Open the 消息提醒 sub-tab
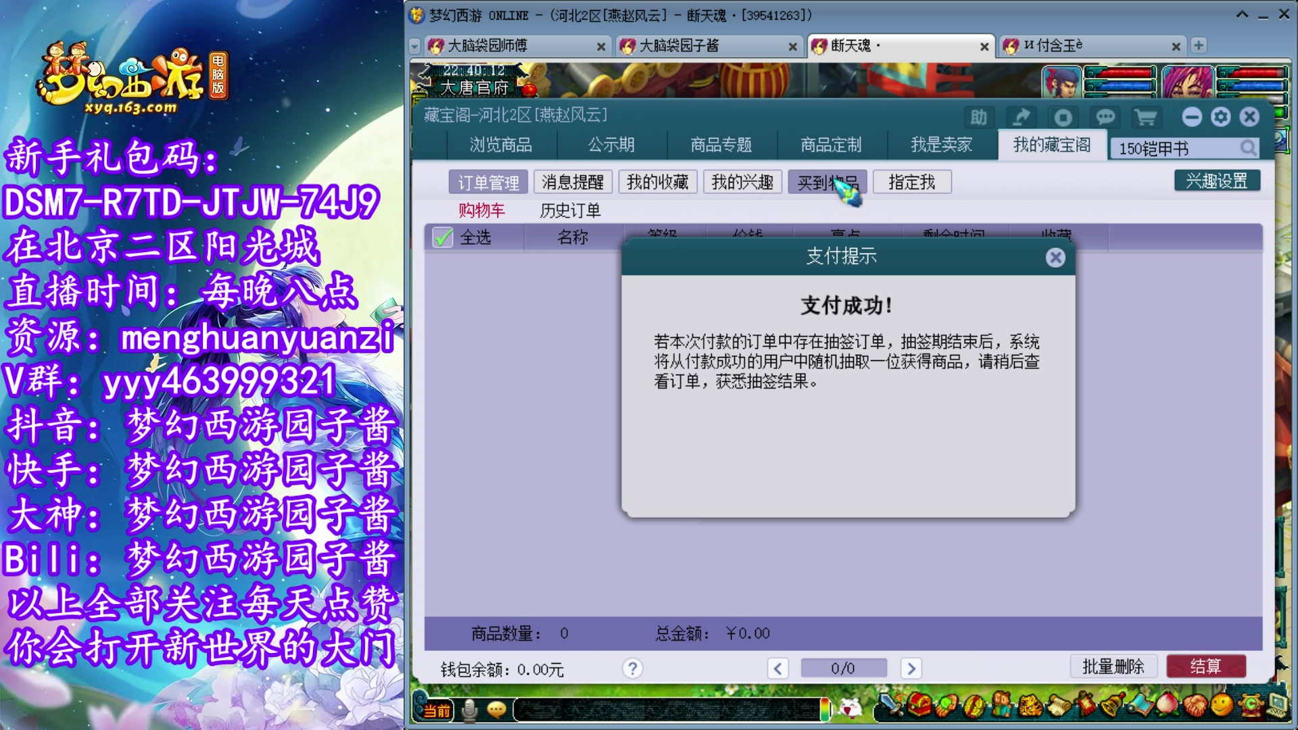 pos(573,182)
